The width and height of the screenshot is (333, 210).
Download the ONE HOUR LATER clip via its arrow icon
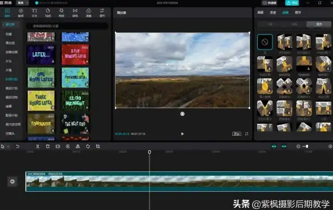pyautogui.click(x=53, y=85)
